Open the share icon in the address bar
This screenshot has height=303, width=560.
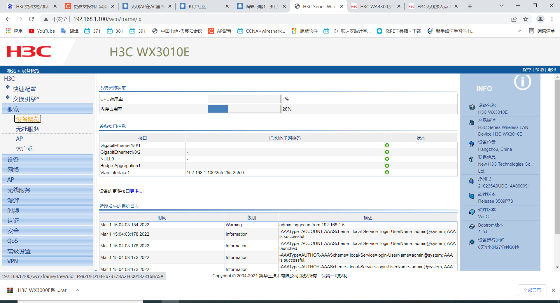pyautogui.click(x=514, y=19)
